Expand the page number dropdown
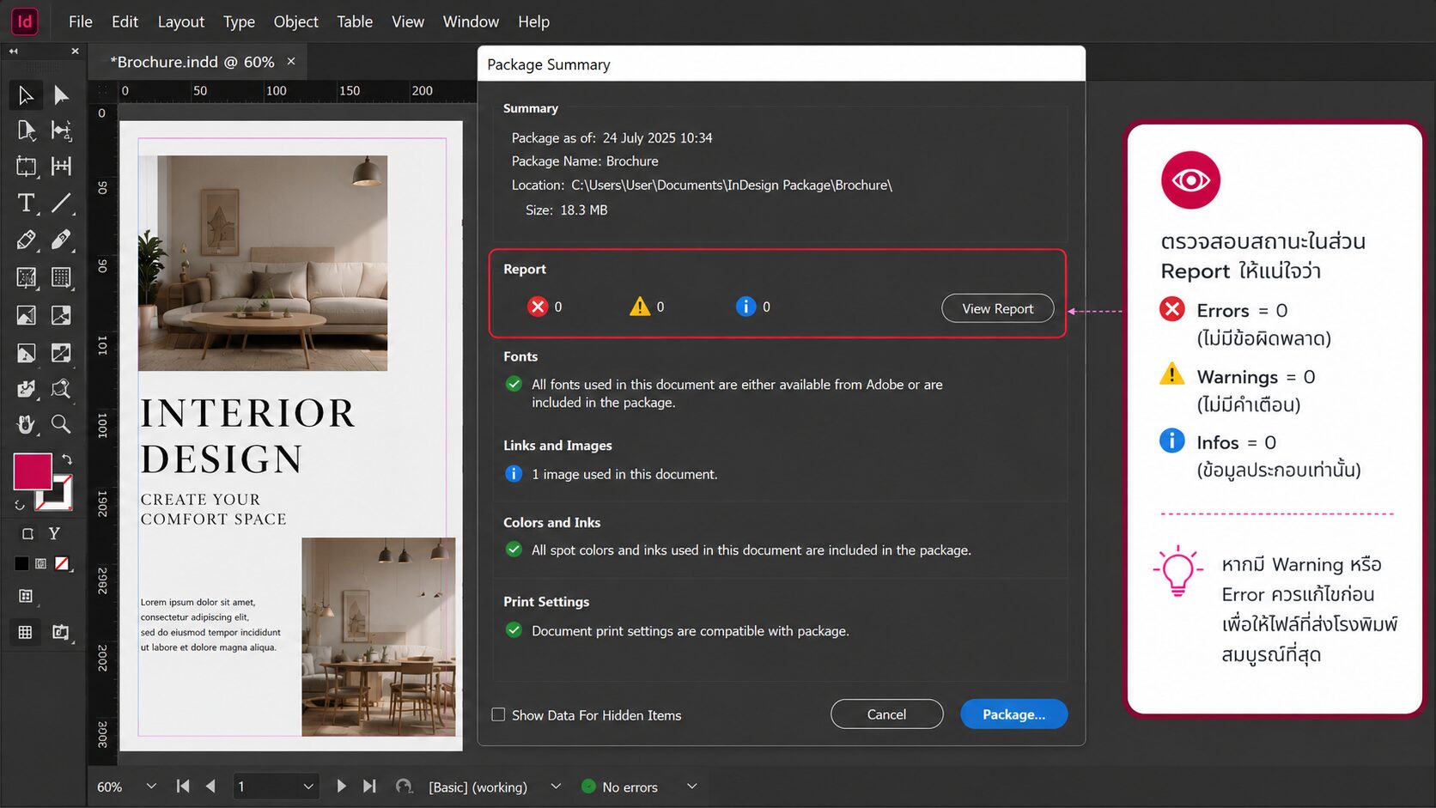The height and width of the screenshot is (808, 1436). (x=308, y=786)
